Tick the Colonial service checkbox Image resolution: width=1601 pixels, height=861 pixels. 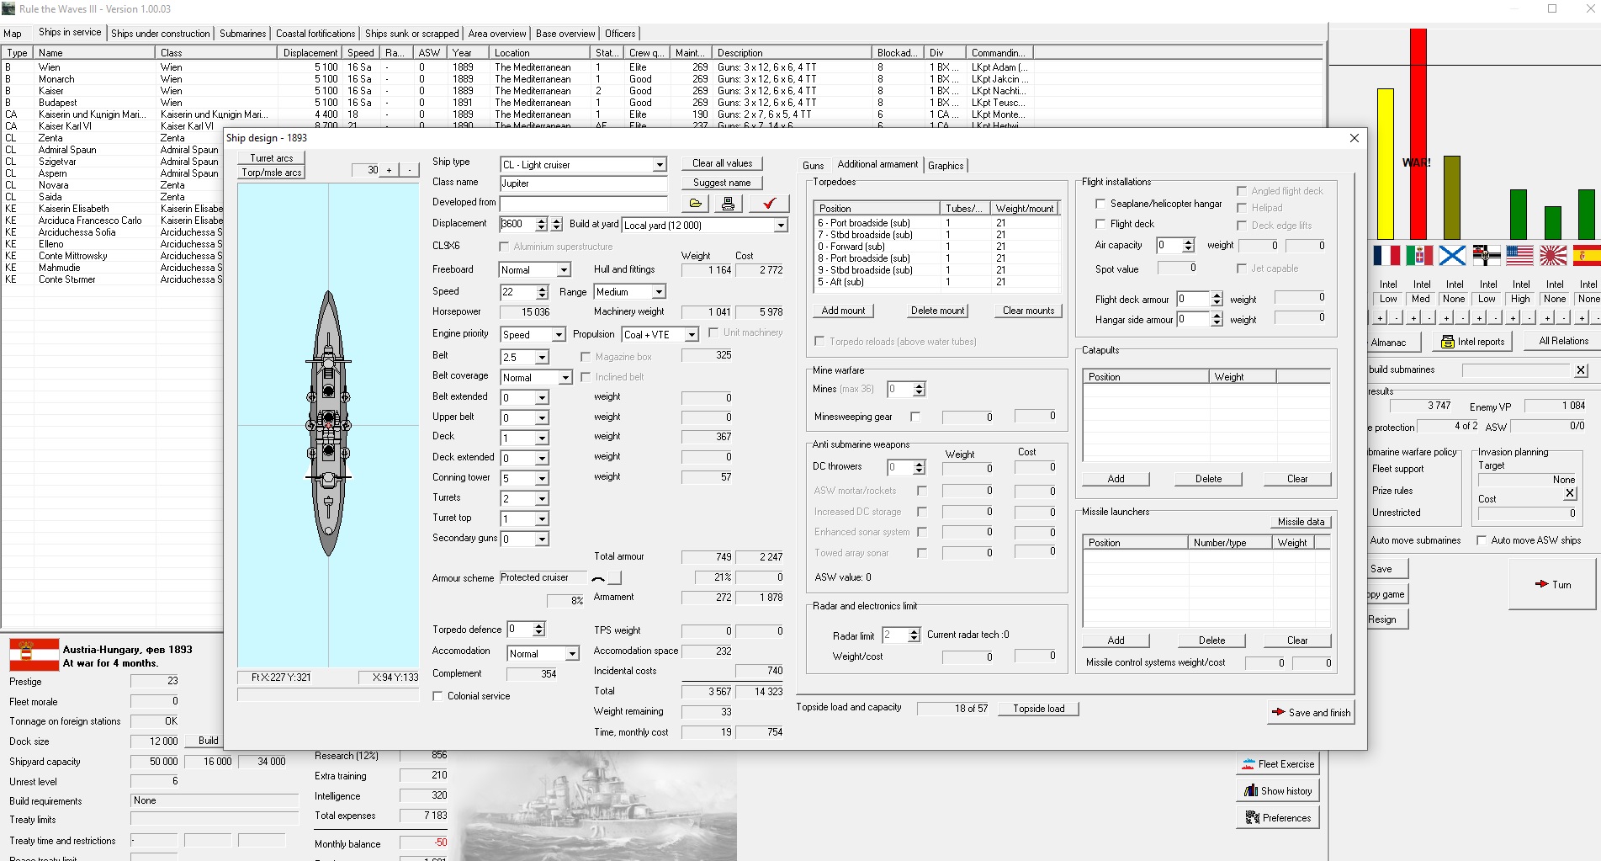[437, 696]
